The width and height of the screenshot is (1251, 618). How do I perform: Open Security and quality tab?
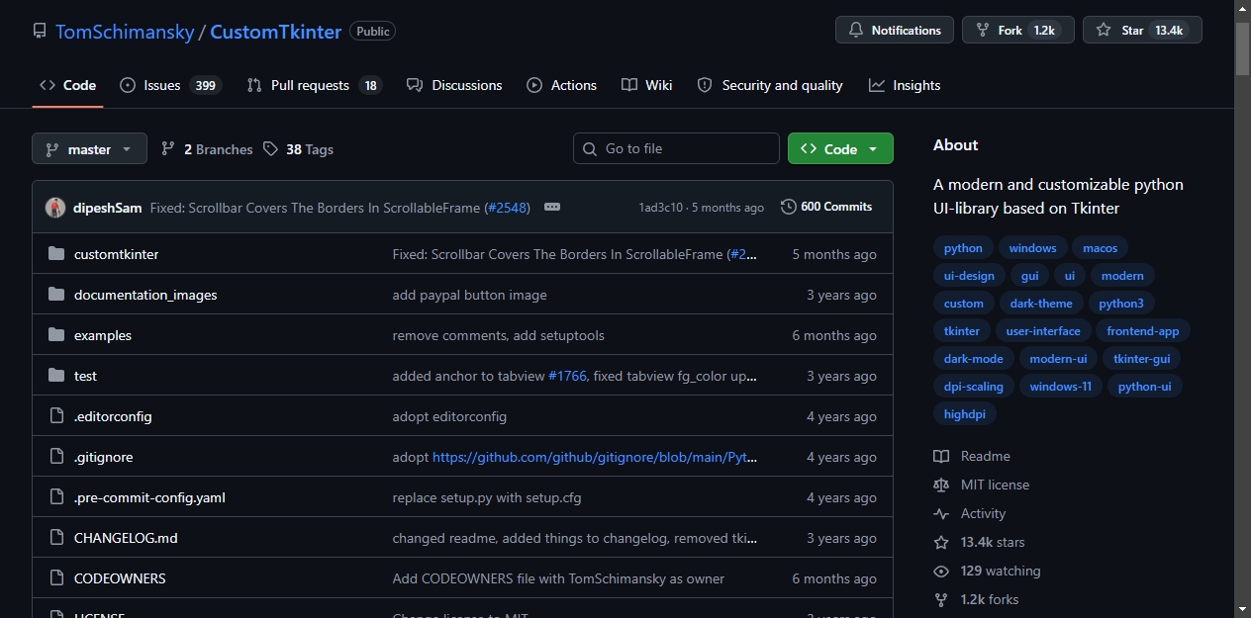(770, 85)
